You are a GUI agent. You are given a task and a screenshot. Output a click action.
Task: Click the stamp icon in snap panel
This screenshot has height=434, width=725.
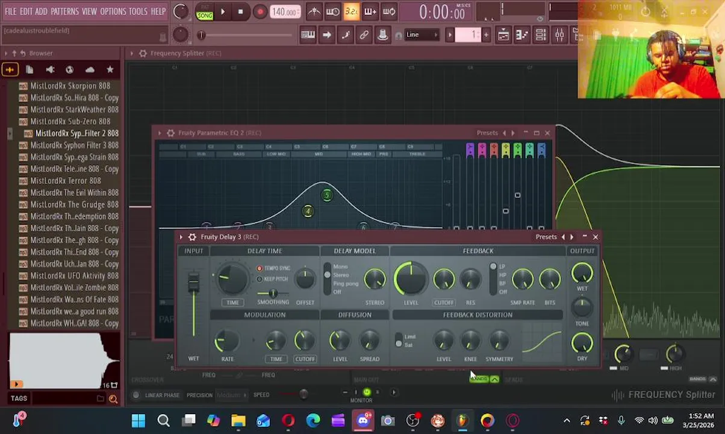[x=382, y=35]
